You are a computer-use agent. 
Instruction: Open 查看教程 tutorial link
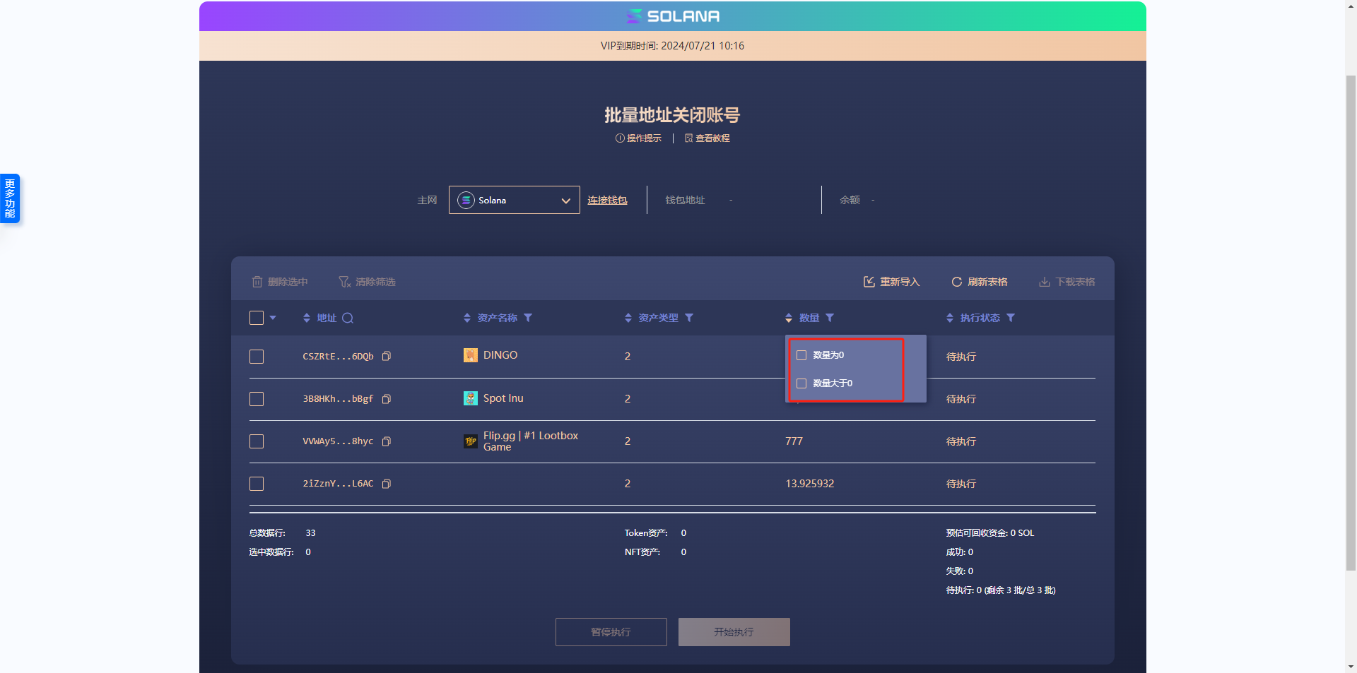707,138
